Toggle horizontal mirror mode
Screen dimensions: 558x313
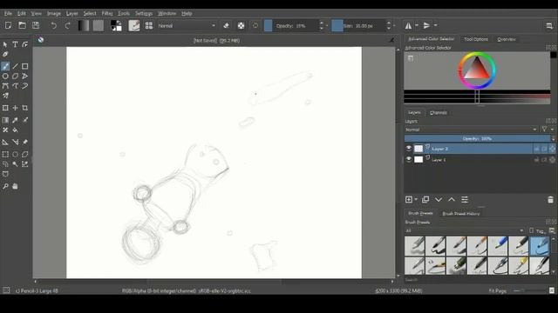[x=409, y=25]
